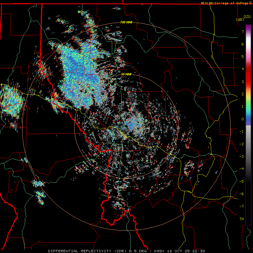Select the 50 NMI range ring label
This screenshot has width=253, height=253.
pyautogui.click(x=126, y=74)
